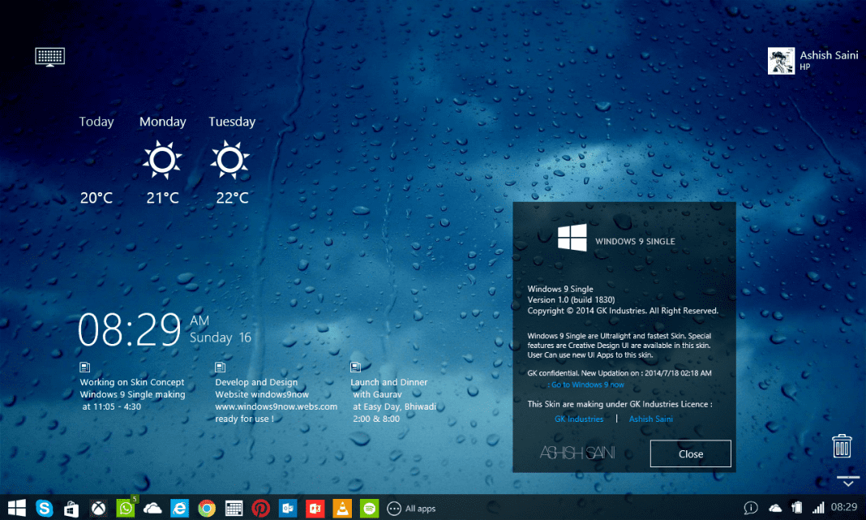This screenshot has height=520, width=866.
Task: Click the note icon beside 'Launch and Dinner'
Action: coord(354,367)
